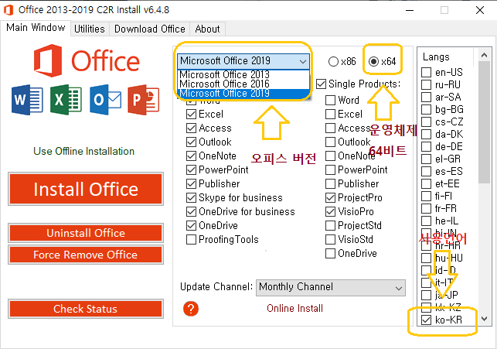Click the Langs list scroll down arrow
This screenshot has width=497, height=349.
point(484,319)
